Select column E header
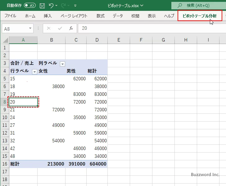The width and height of the screenshot is (226, 186). [119, 40]
